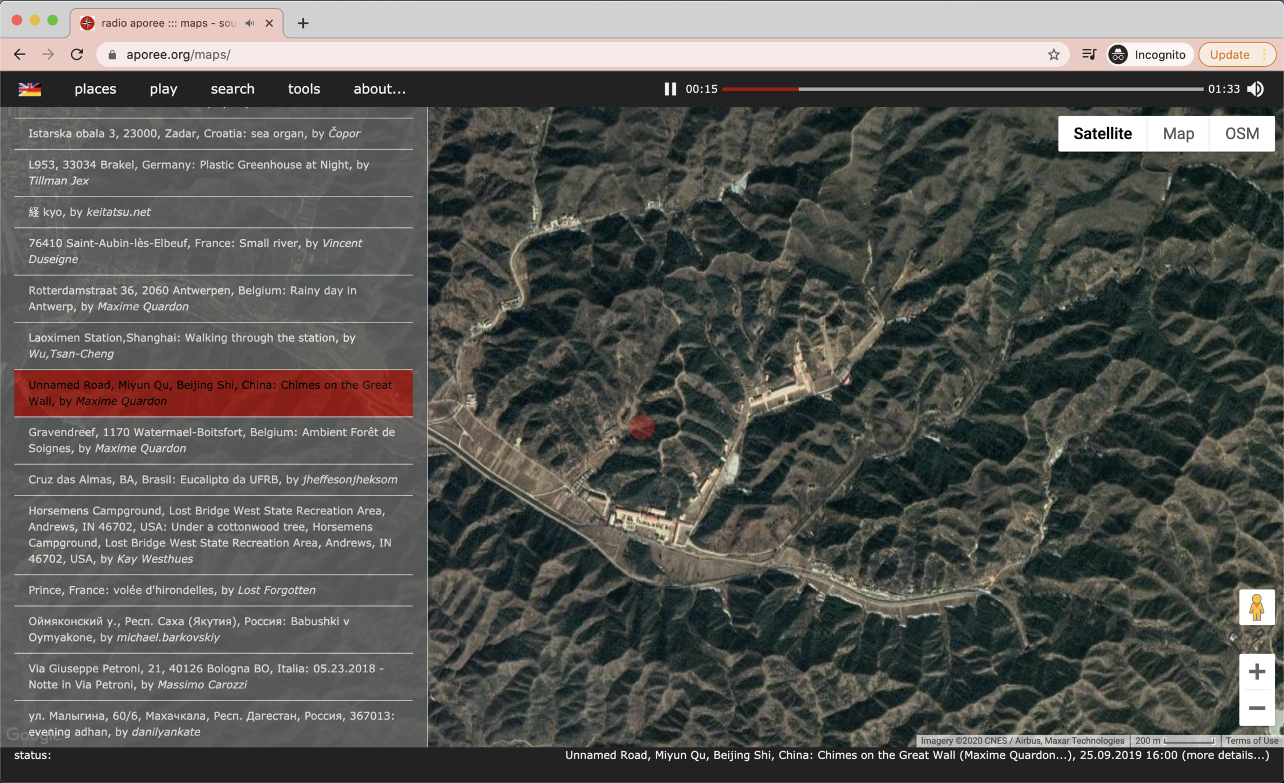Zoom in the map with plus button
1284x783 pixels.
pos(1256,672)
